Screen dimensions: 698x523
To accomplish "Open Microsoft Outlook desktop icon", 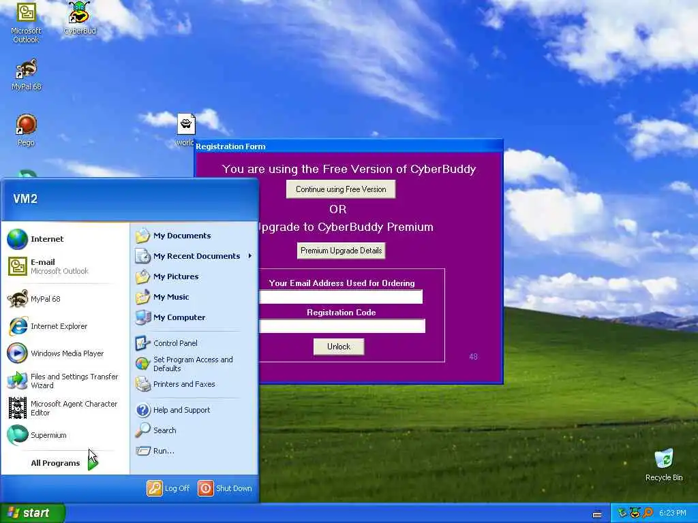I will pyautogui.click(x=26, y=22).
